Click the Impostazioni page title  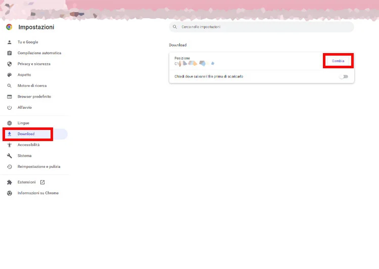pos(36,27)
